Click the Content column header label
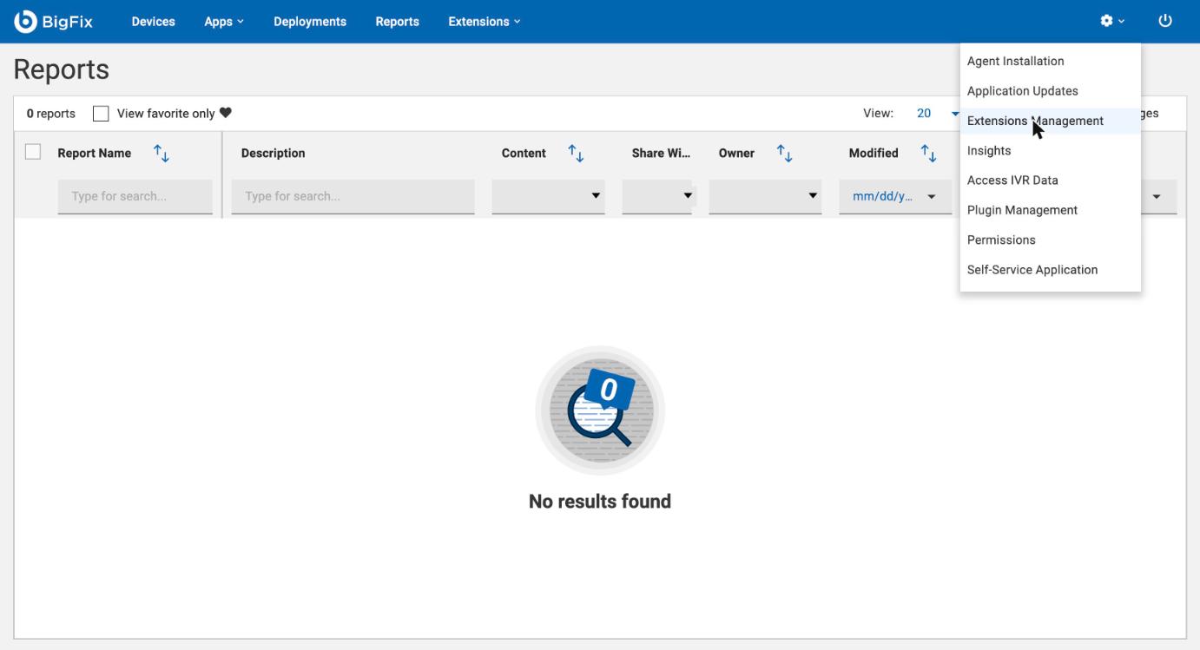This screenshot has height=650, width=1200. point(524,154)
